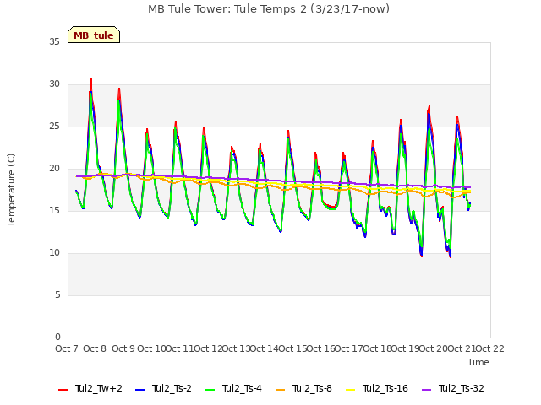Click the Time axis label
Viewport: 541px width, 405px height.
(x=478, y=362)
